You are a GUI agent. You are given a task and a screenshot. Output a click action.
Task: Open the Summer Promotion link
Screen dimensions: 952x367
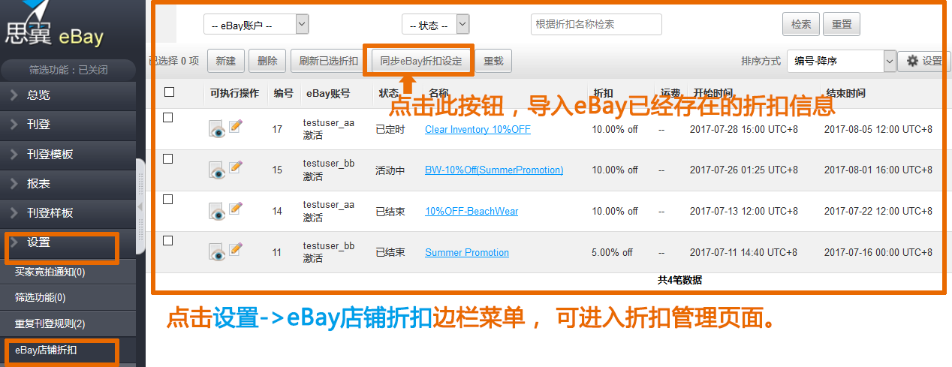[467, 252]
